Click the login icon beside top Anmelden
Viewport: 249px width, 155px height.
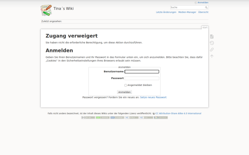(x=195, y=2)
